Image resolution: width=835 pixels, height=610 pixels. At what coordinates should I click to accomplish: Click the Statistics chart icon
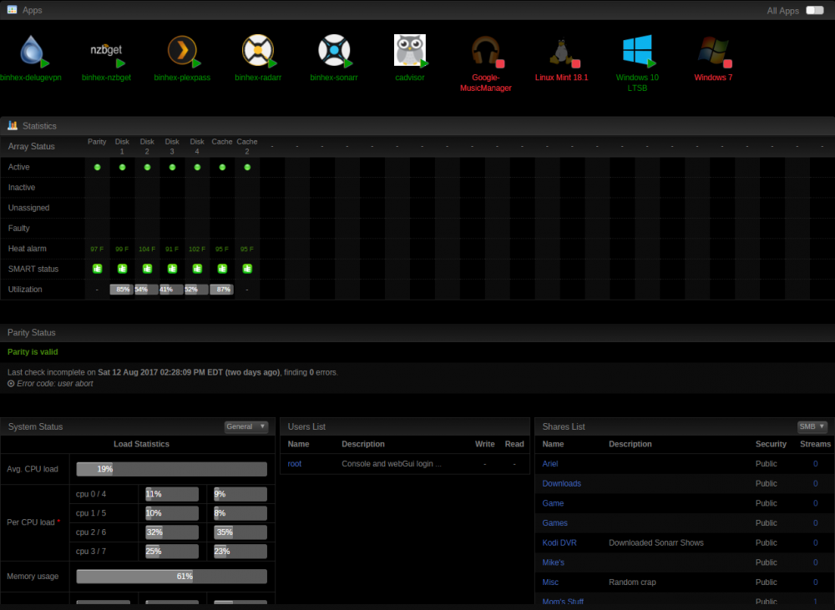coord(13,126)
